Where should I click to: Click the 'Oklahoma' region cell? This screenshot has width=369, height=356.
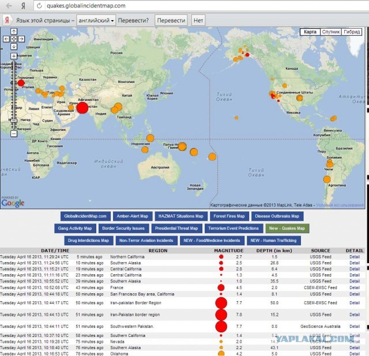pos(119,354)
